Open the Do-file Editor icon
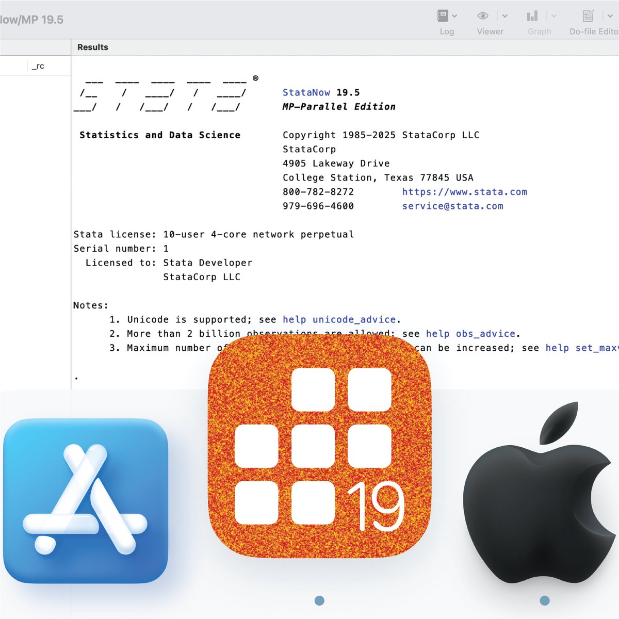Screen dimensions: 619x619 pyautogui.click(x=588, y=16)
